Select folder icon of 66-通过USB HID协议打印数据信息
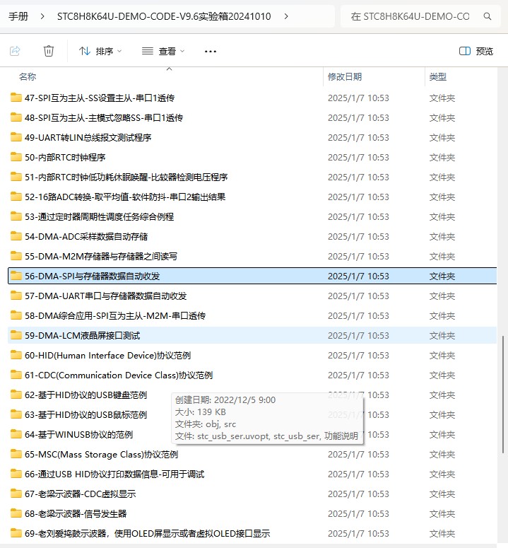Image resolution: width=508 pixels, height=548 pixels. (x=16, y=474)
